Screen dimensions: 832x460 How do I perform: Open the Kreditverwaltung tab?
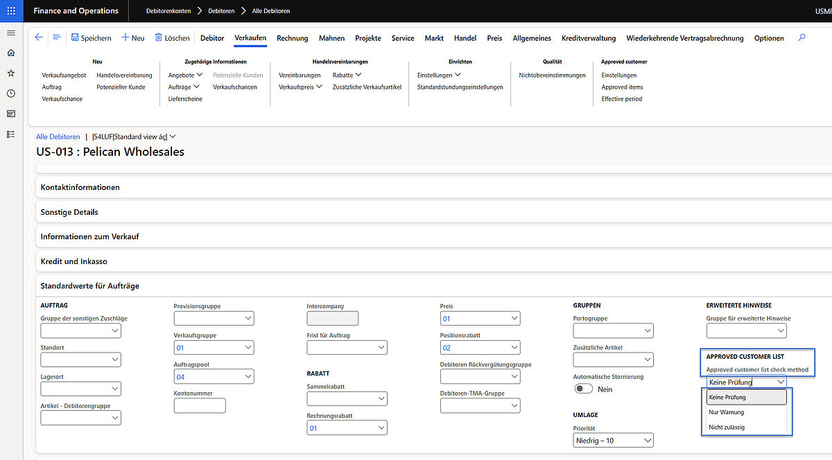[x=589, y=38]
